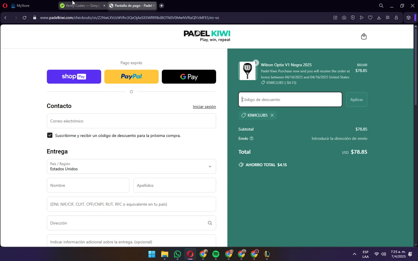Click the Wilson Optix product thumbnail
This screenshot has height=261, width=418.
pos(247,71)
